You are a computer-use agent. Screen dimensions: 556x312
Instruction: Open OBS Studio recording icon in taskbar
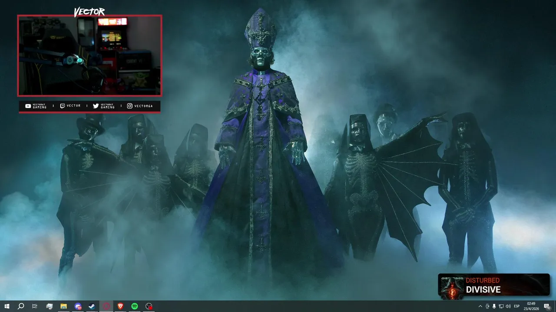149,306
